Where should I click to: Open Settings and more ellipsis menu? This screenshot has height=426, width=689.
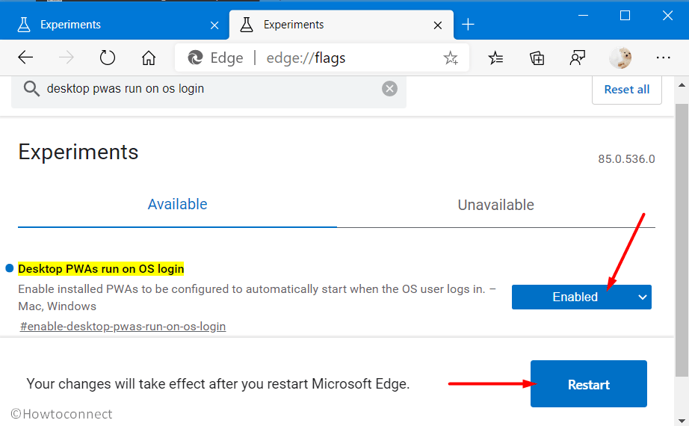pos(663,58)
